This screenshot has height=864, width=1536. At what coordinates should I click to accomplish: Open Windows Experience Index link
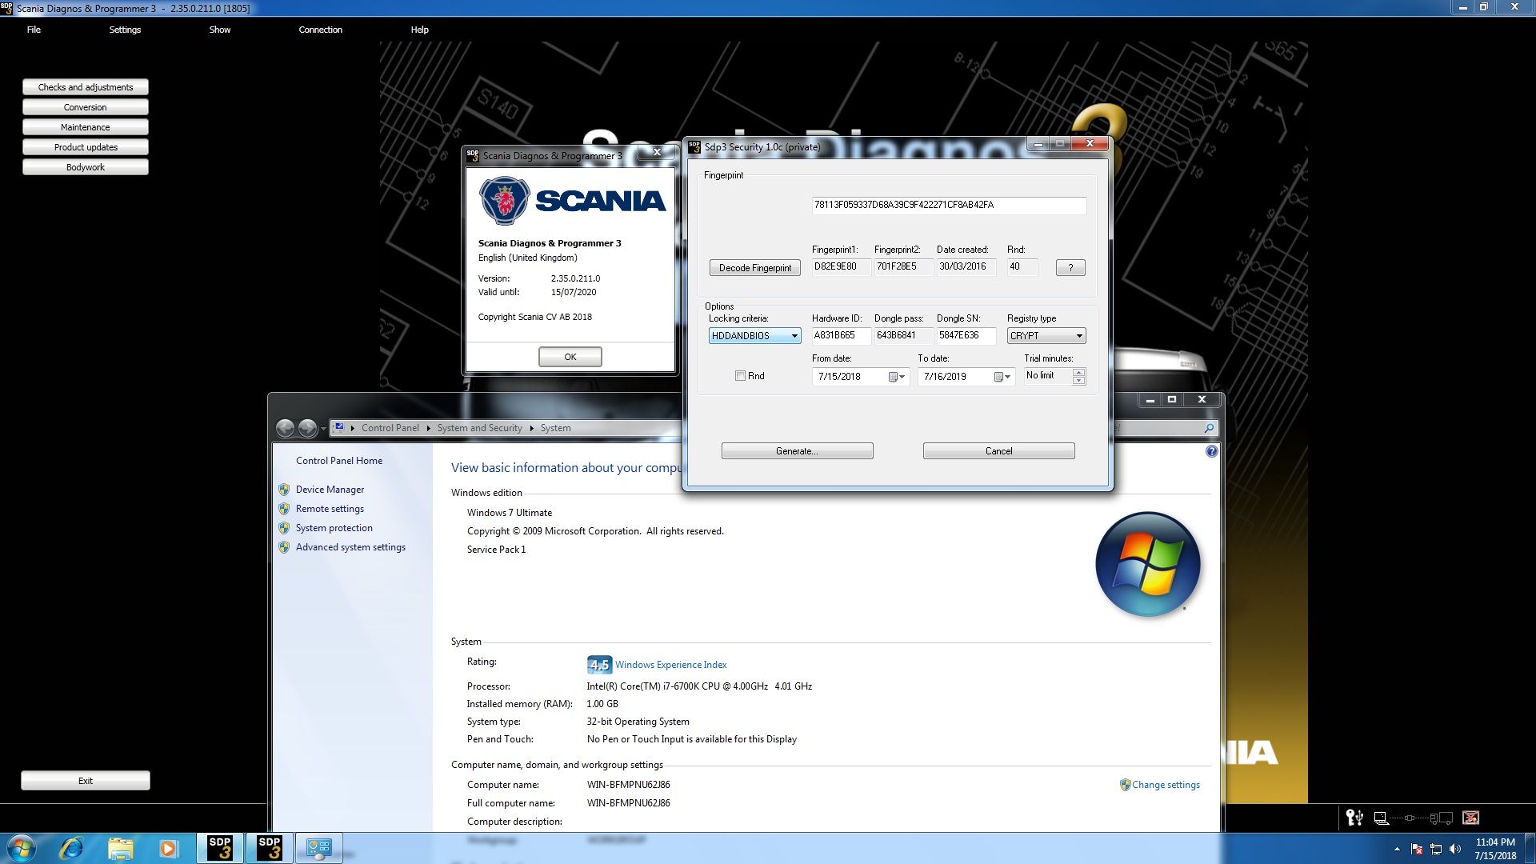point(670,665)
